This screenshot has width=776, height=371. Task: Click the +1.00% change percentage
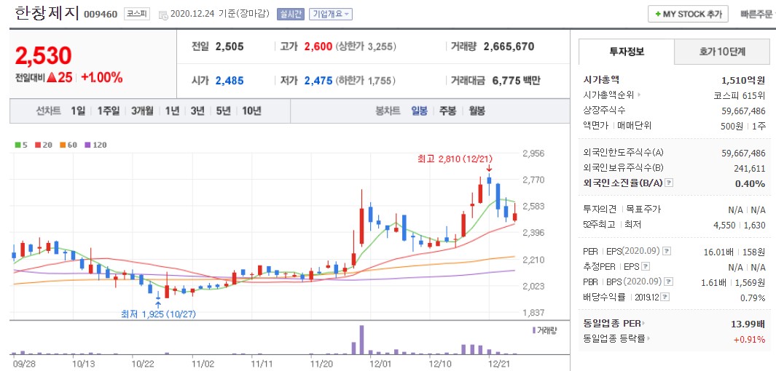102,78
